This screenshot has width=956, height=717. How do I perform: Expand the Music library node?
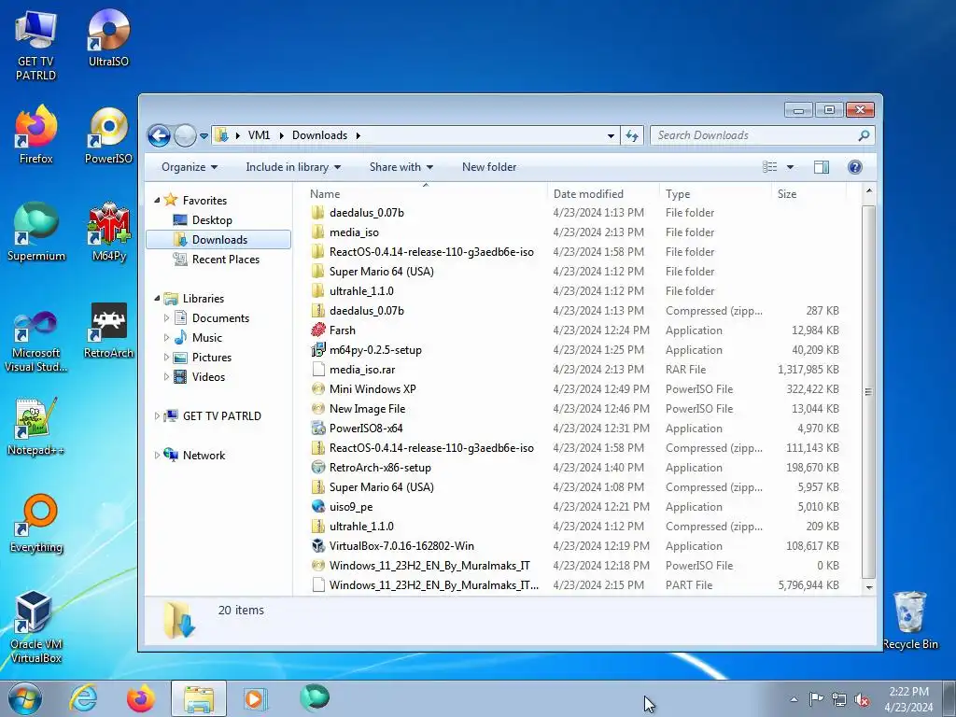point(166,338)
